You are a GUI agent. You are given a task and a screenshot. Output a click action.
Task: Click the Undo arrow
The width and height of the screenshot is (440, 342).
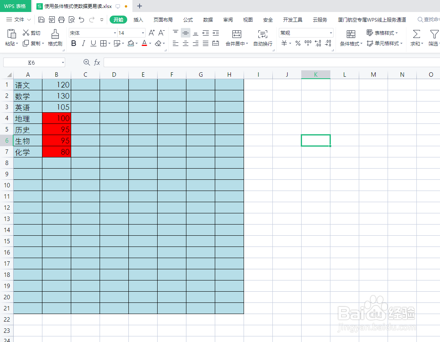[x=81, y=20]
